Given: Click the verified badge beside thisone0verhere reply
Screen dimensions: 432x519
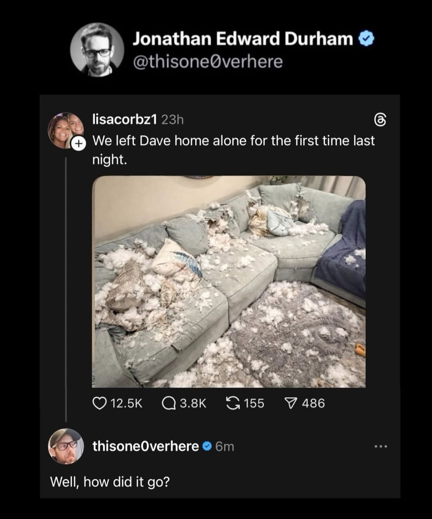Looking at the screenshot, I should (206, 446).
